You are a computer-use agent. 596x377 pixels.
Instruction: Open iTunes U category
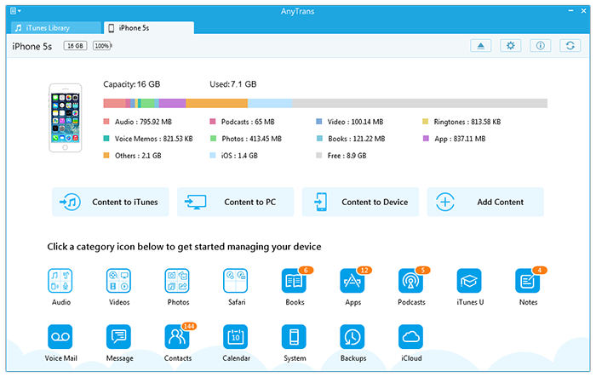(469, 281)
